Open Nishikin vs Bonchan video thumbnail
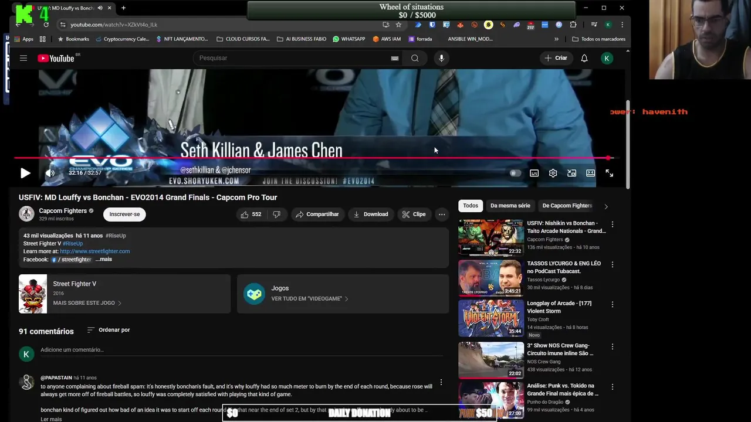Image resolution: width=751 pixels, height=422 pixels. (491, 237)
